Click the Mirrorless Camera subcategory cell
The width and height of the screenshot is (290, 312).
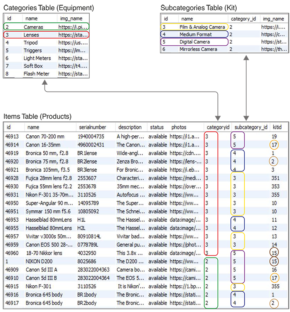pos(198,49)
